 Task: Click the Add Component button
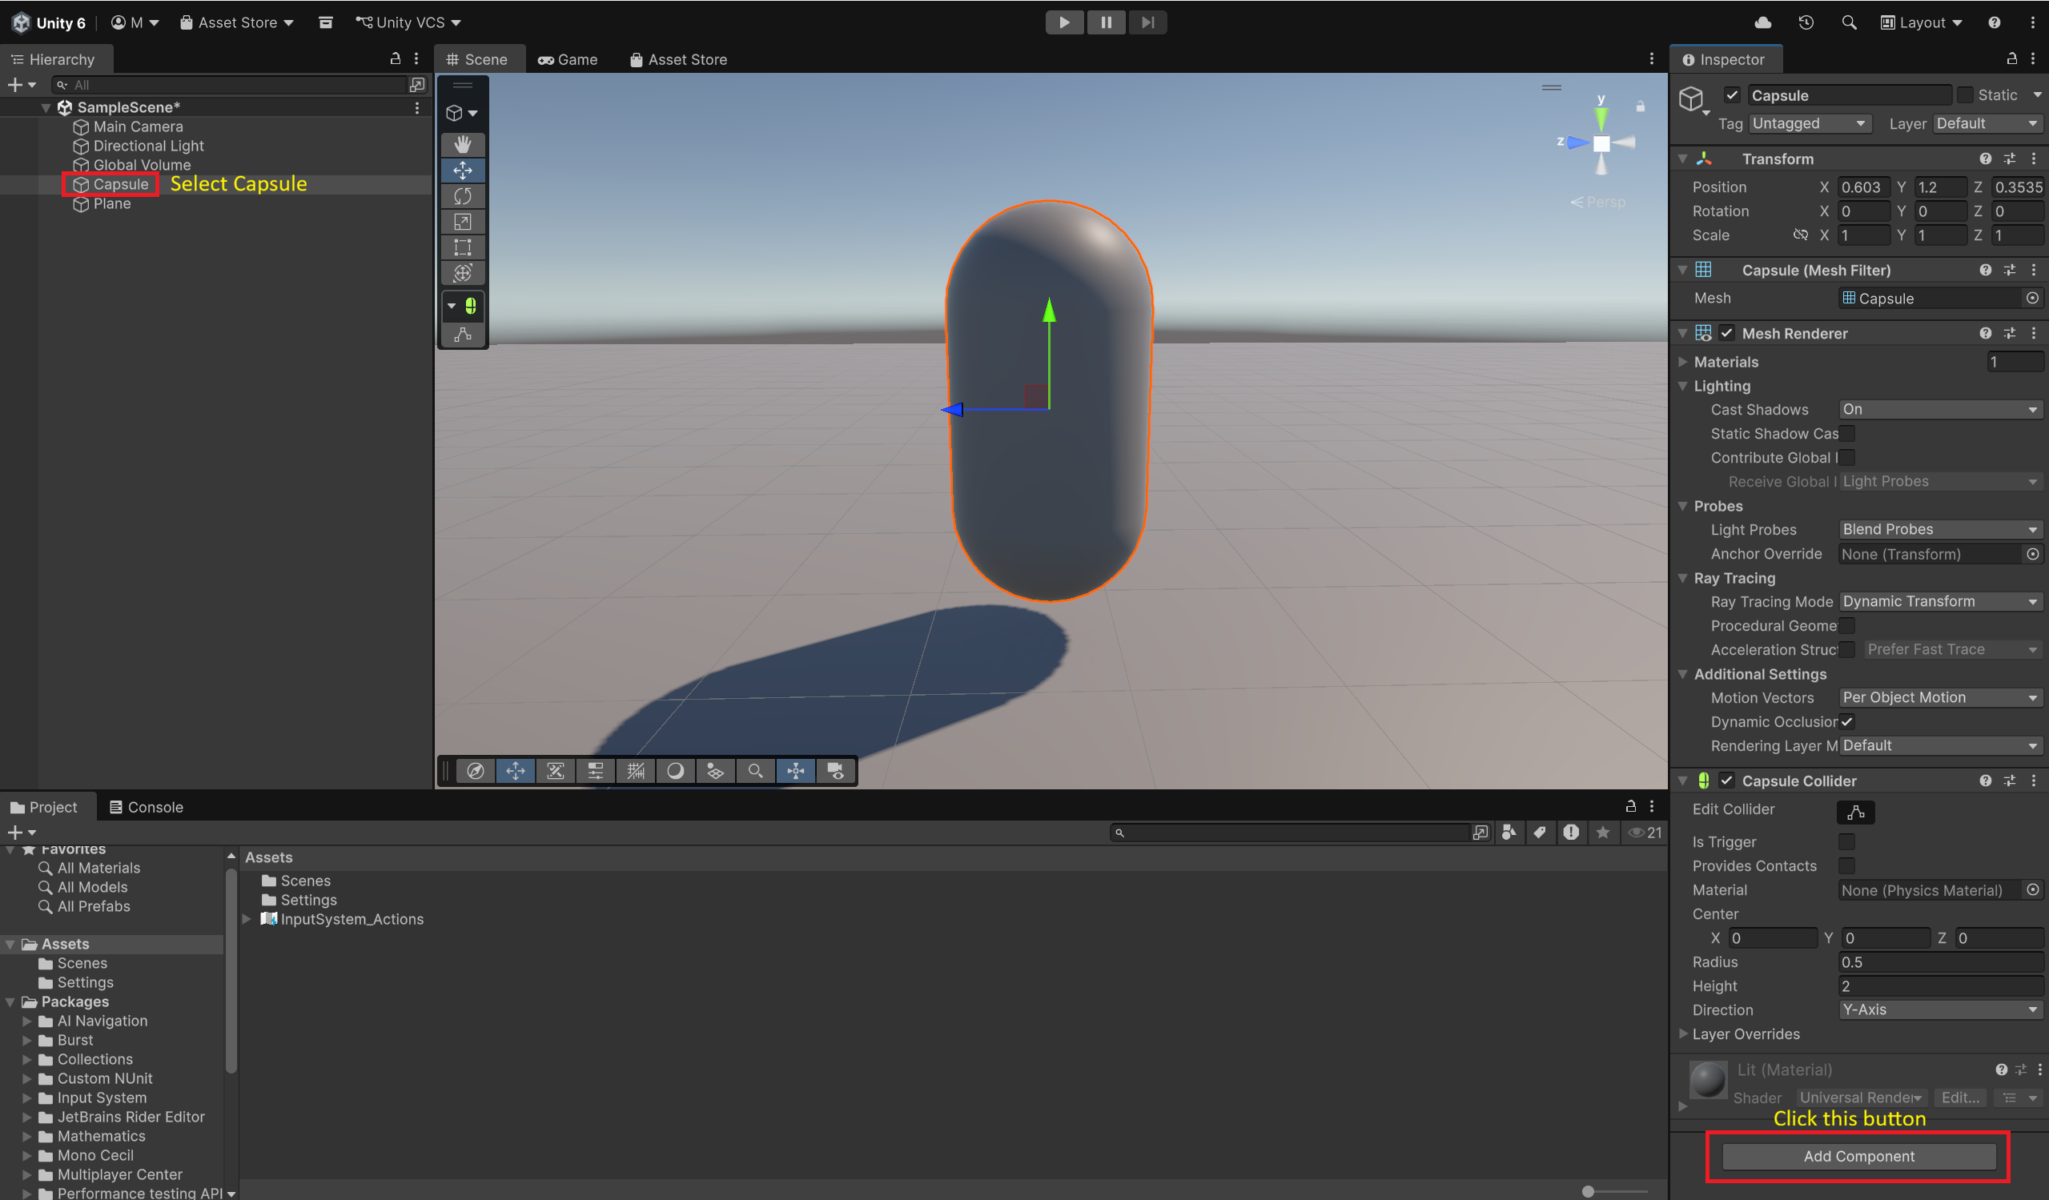tap(1858, 1156)
